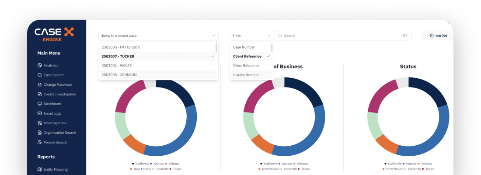The image size is (481, 175).
Task: Pick Invoice Number in the filter list
Action: (245, 75)
